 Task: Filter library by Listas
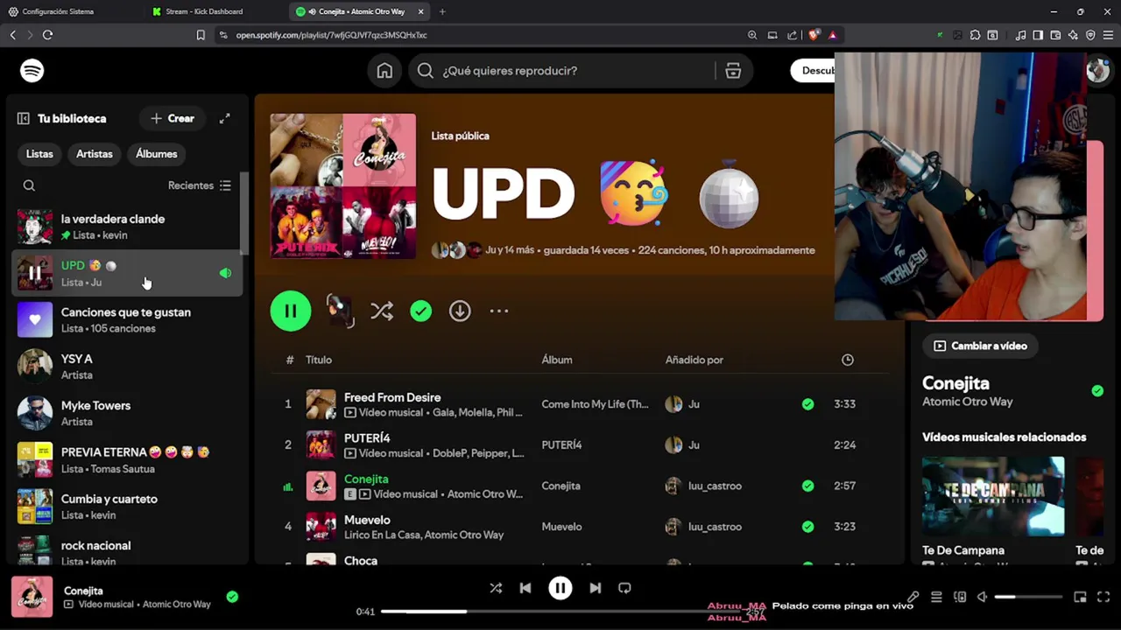pyautogui.click(x=39, y=154)
